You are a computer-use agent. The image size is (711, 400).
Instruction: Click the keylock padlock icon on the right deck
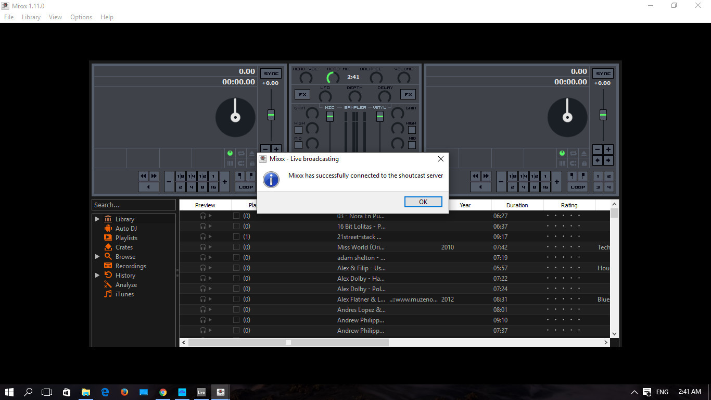tap(584, 163)
